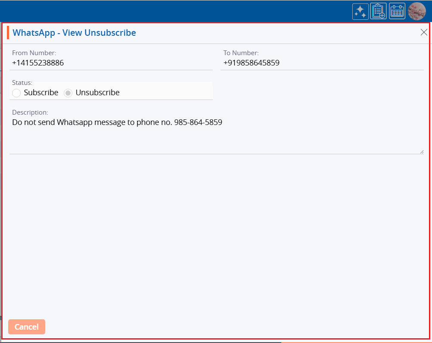
Task: Click the orange accent bar beside title
Action: (x=8, y=33)
